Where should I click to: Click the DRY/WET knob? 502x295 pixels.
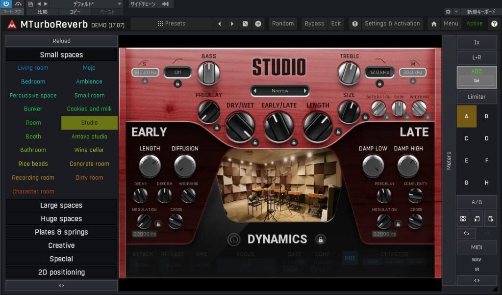(240, 126)
